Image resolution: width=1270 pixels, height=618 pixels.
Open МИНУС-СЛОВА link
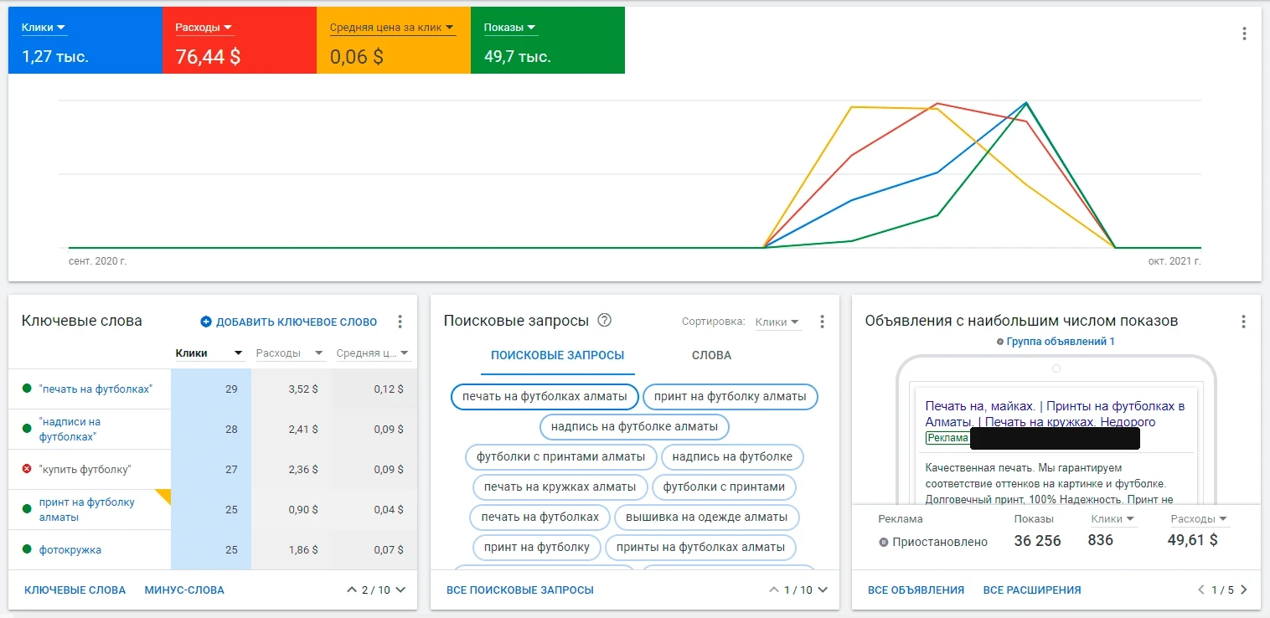(x=184, y=590)
